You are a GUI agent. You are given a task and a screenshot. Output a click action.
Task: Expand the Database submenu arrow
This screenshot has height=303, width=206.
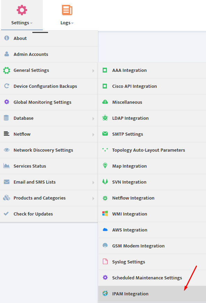93,118
